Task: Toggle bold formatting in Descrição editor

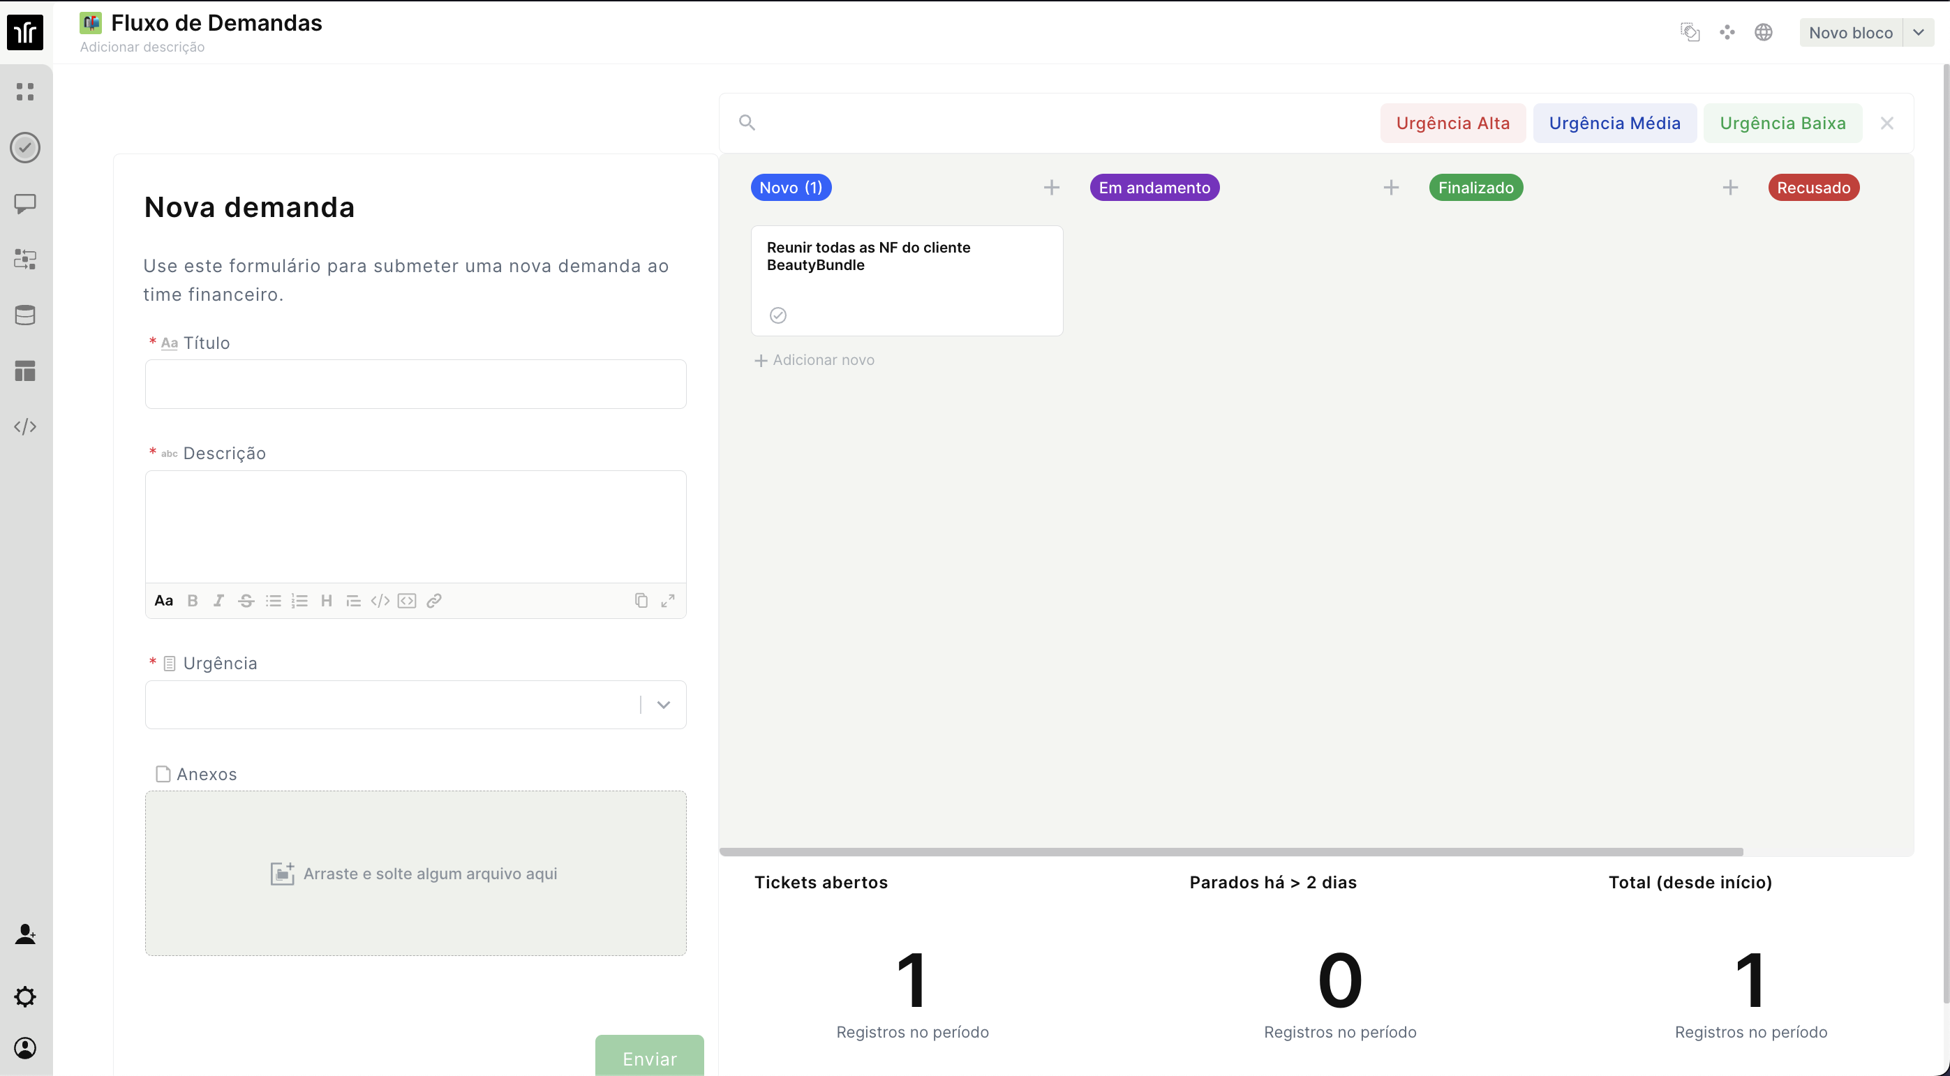Action: [192, 601]
